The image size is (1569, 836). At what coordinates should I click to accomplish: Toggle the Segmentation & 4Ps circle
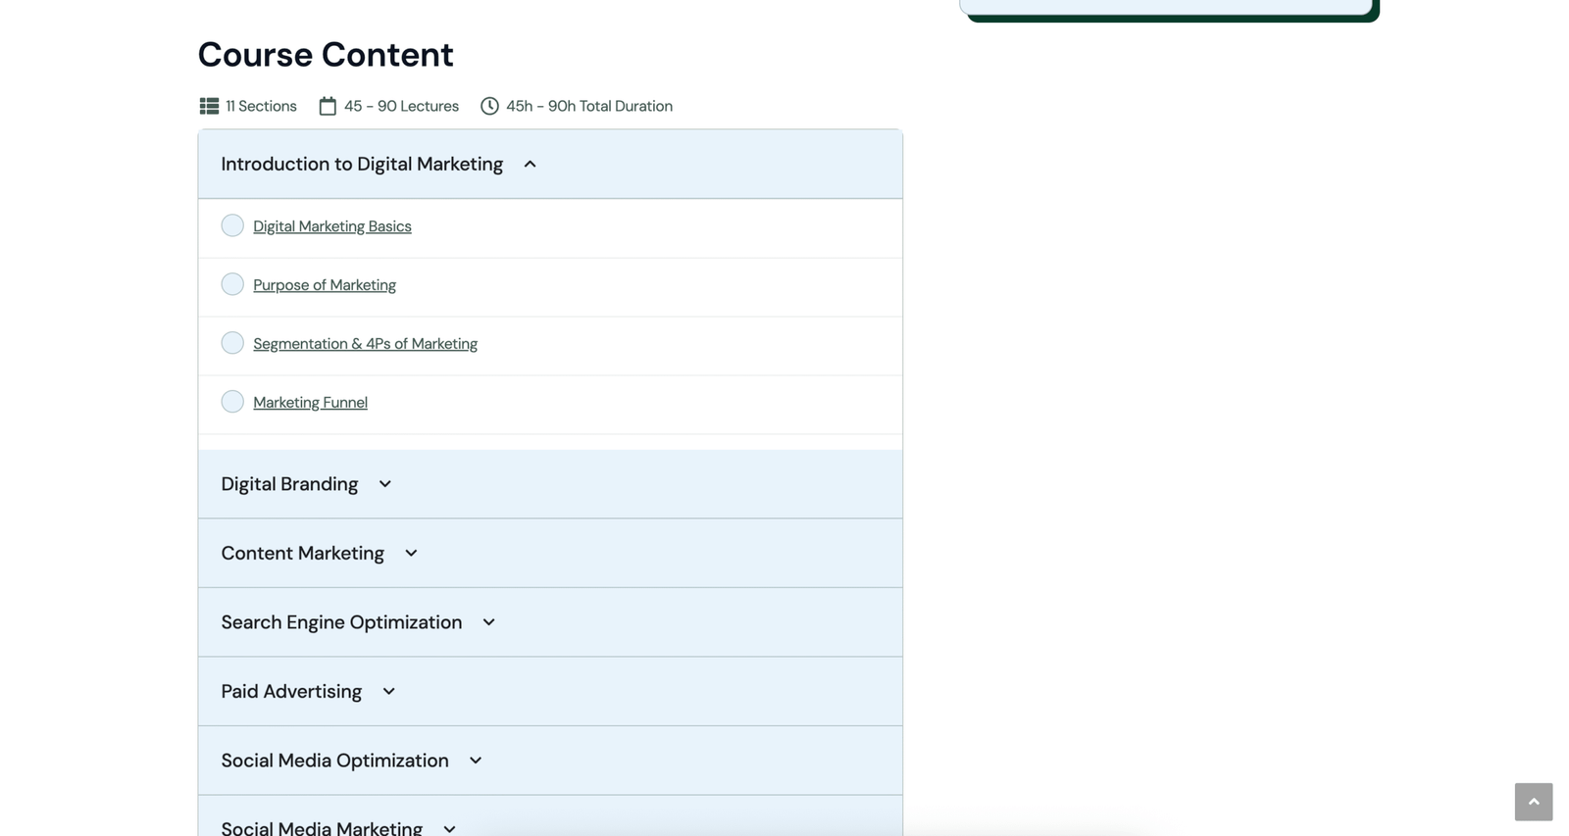(232, 343)
